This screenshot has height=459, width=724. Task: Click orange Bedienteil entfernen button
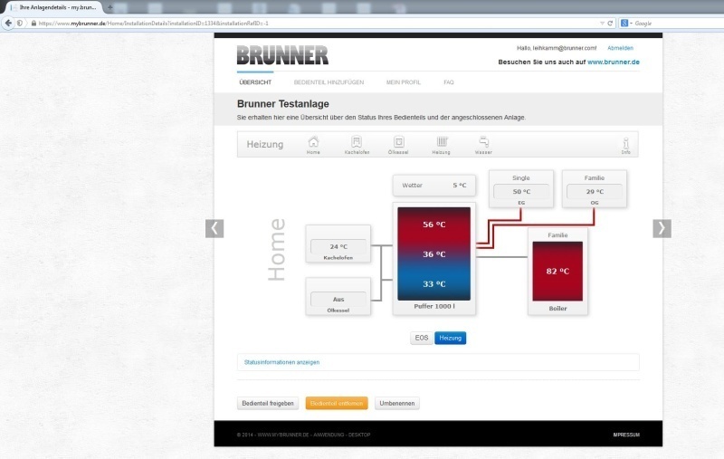point(337,403)
